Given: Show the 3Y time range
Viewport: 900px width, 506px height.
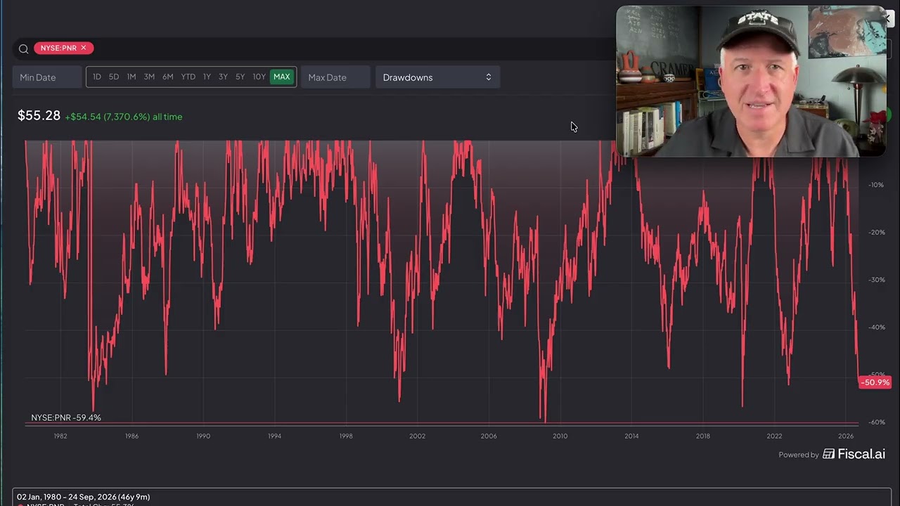Looking at the screenshot, I should point(223,77).
